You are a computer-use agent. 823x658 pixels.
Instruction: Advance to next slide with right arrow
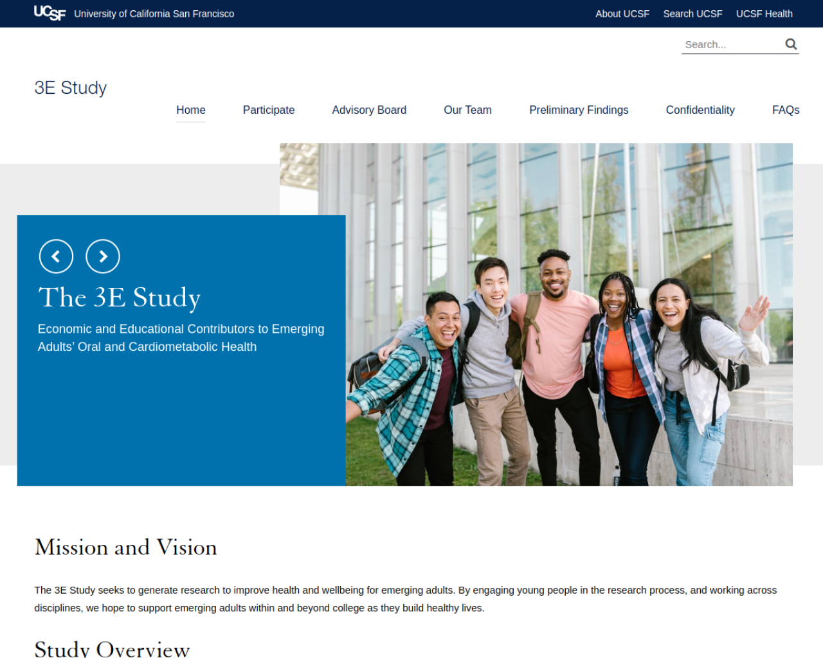(x=103, y=256)
